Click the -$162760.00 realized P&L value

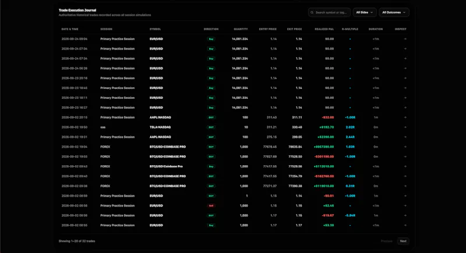click(x=324, y=176)
